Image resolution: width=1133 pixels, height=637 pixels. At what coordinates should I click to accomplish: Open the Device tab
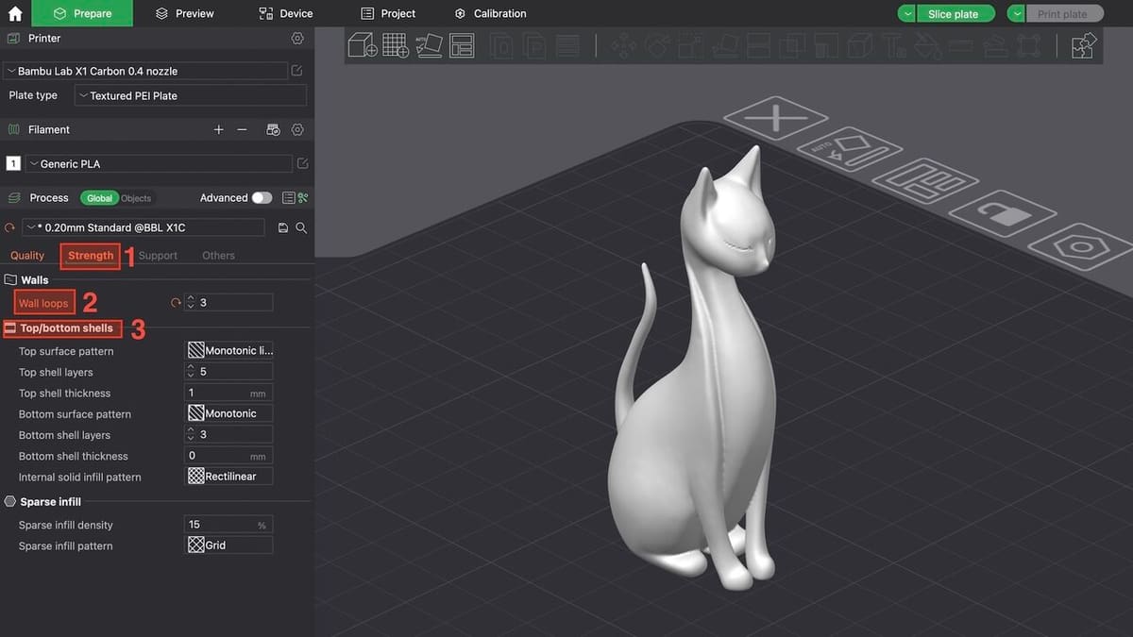[286, 13]
